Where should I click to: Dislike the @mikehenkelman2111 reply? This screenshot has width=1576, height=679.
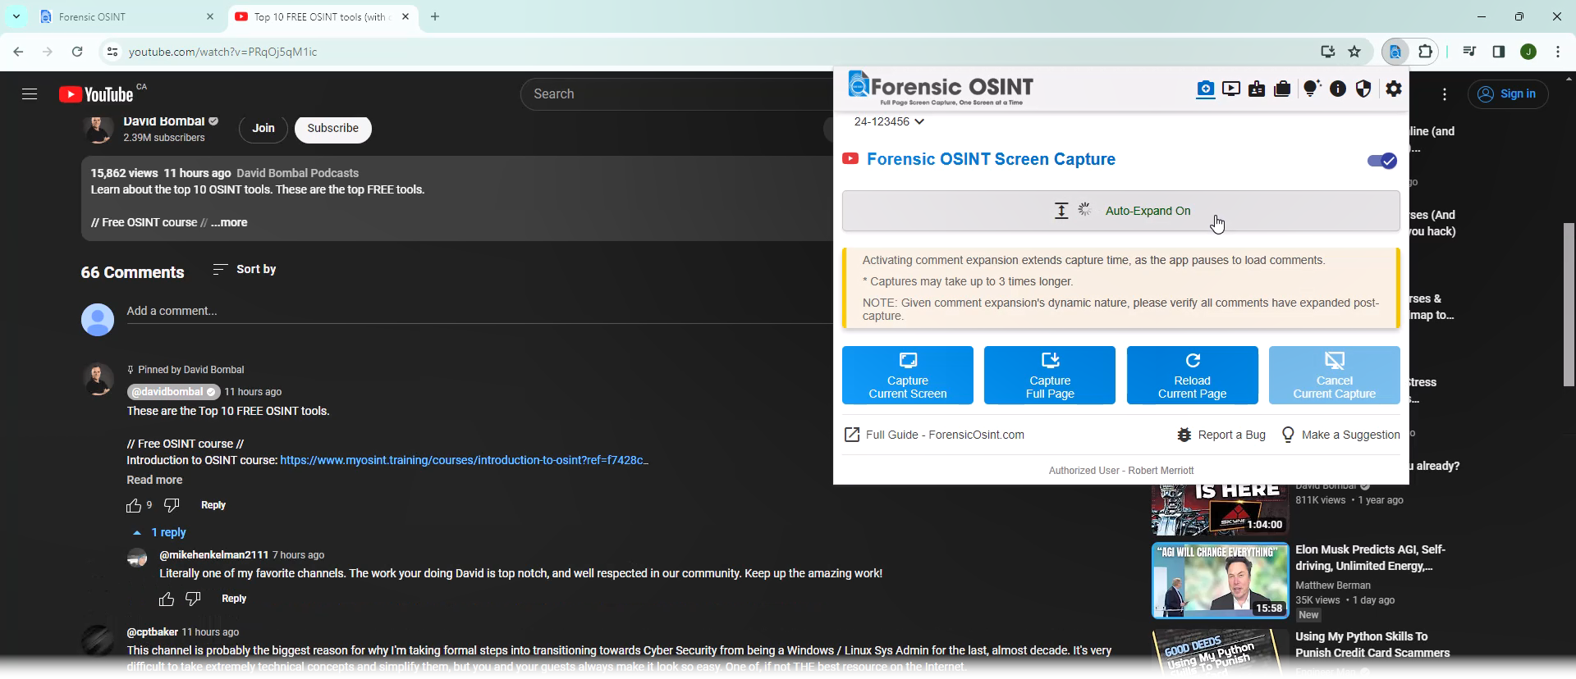[x=193, y=599]
